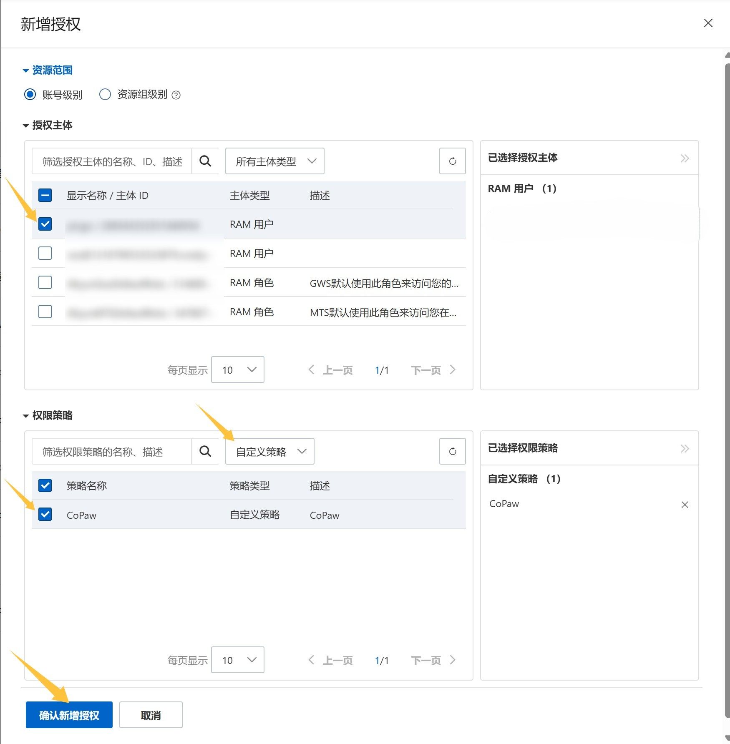730x744 pixels.
Task: Check the GWS default RAM role row
Action: [45, 282]
